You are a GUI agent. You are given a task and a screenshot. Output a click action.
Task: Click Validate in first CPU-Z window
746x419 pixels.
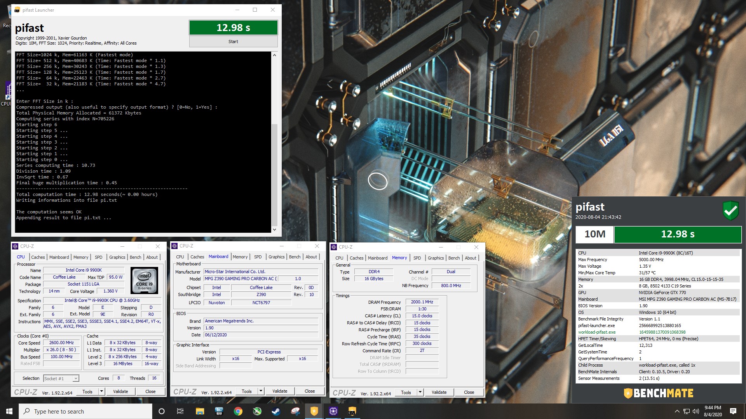[x=120, y=392]
